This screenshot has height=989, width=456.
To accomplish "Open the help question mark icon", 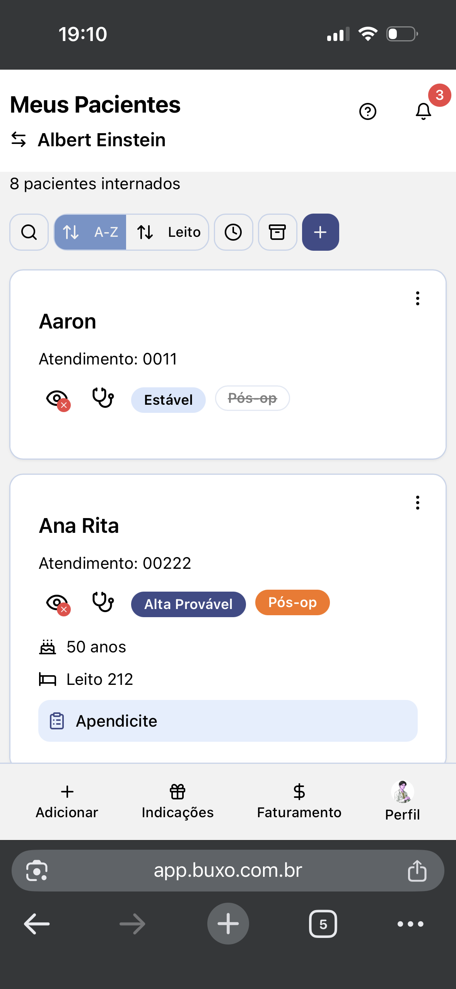I will (367, 112).
